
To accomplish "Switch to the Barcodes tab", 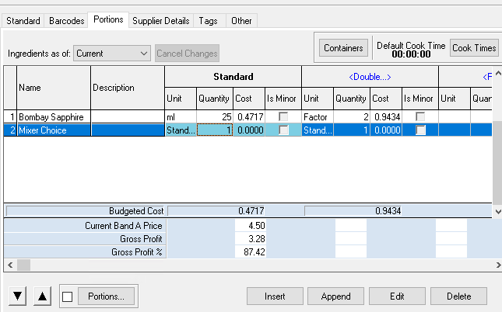I will pos(66,21).
